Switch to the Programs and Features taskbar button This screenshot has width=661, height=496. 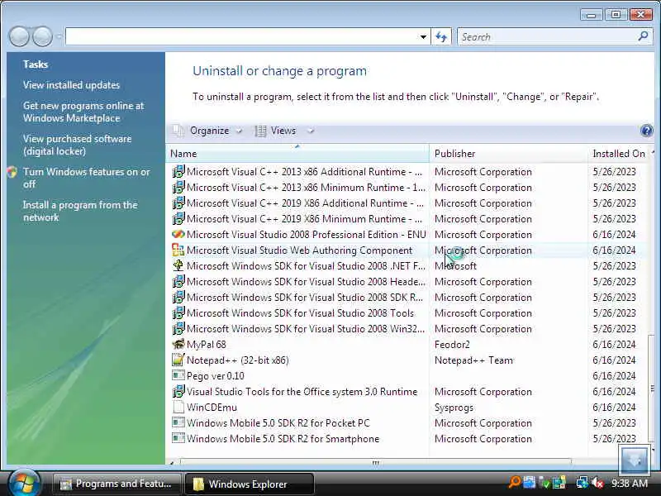117,484
